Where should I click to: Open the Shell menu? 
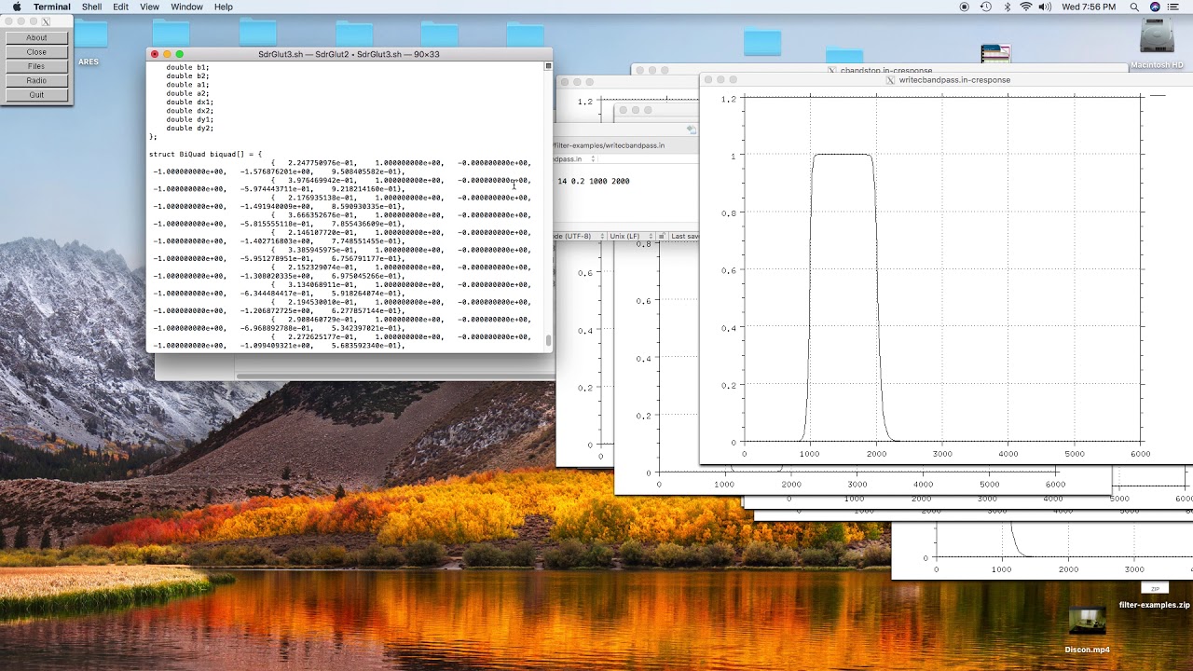tap(91, 7)
